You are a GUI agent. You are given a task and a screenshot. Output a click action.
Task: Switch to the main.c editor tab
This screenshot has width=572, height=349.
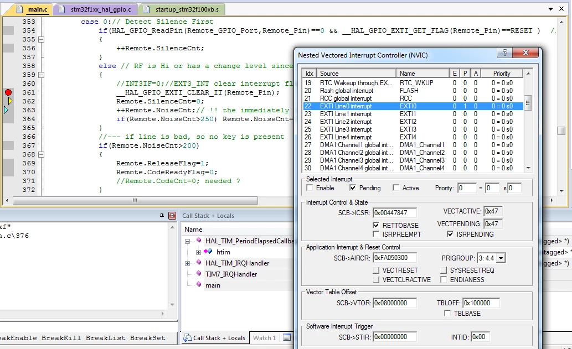(32, 9)
